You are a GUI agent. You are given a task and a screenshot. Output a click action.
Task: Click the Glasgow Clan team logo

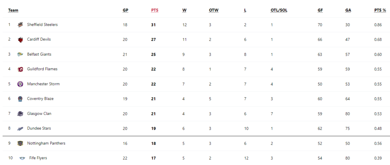tap(20, 114)
